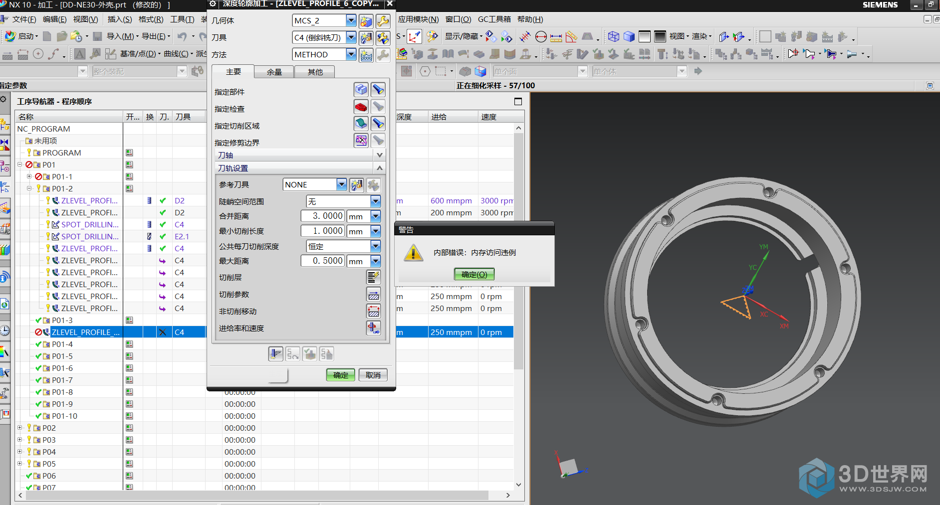Click the 合并距离 value field

(x=323, y=216)
